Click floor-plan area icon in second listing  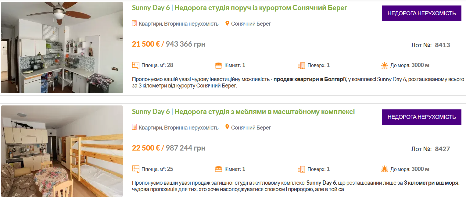[x=135, y=169]
